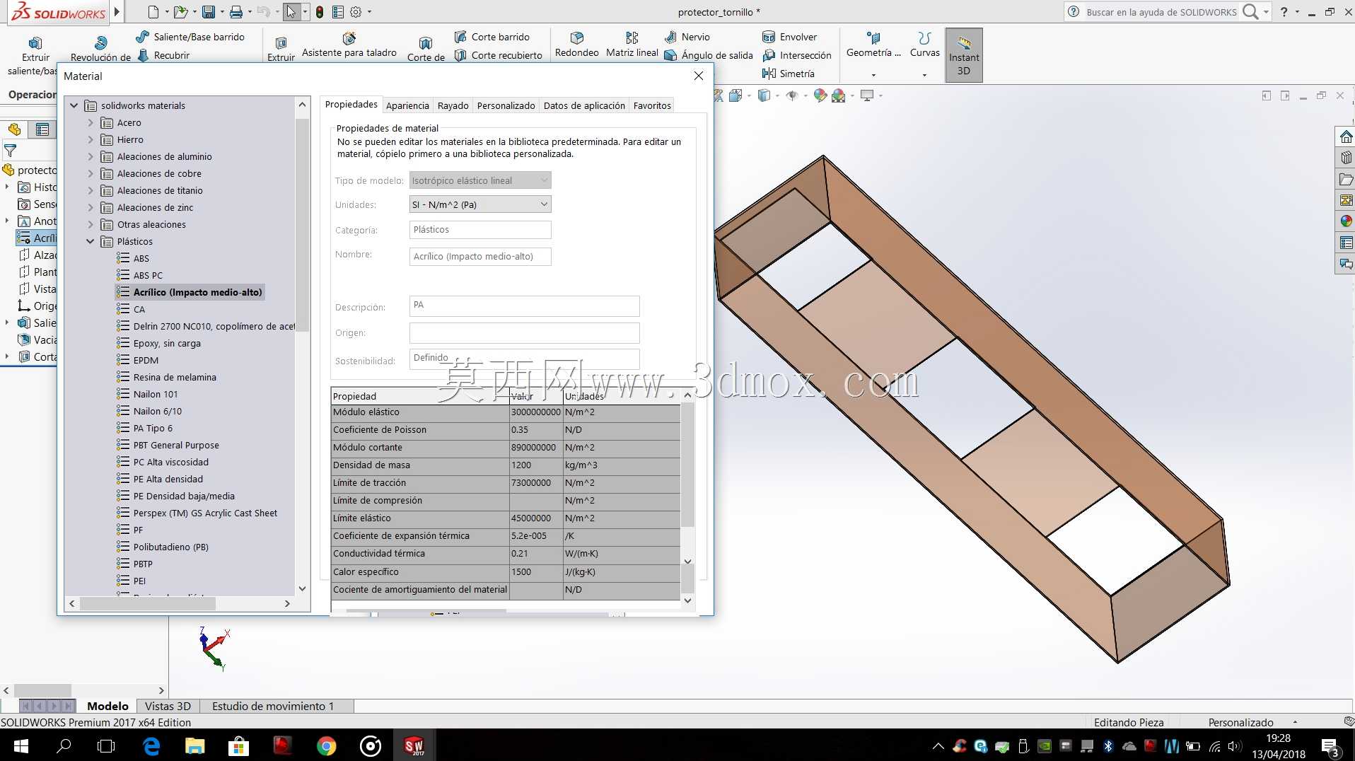Image resolution: width=1355 pixels, height=761 pixels.
Task: Expand the Aleaciones de cobre folder
Action: tap(91, 173)
